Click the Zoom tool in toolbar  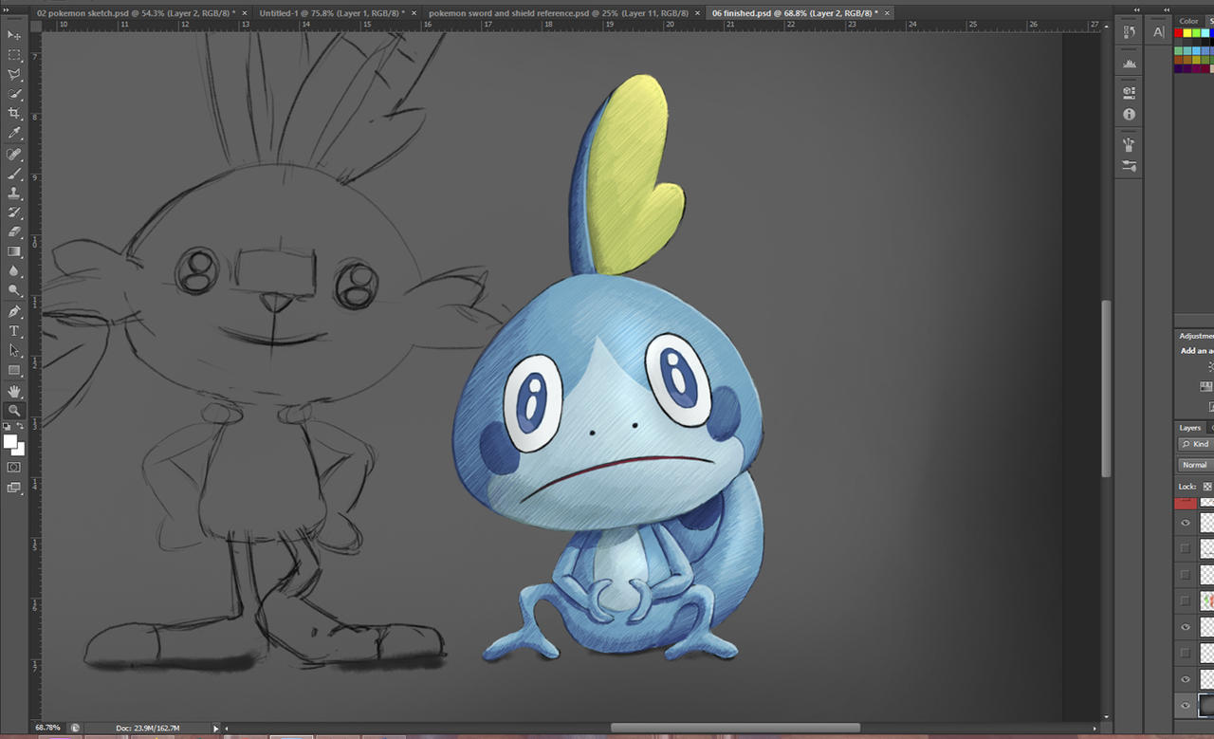(14, 411)
